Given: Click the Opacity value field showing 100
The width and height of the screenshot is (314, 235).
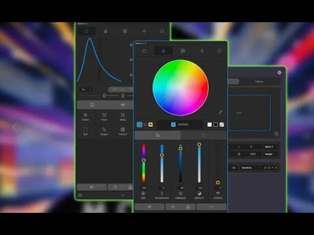Looking at the screenshot, I should pos(200,188).
